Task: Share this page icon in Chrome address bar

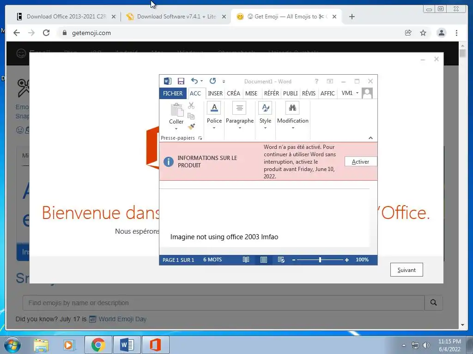Action: (x=408, y=33)
